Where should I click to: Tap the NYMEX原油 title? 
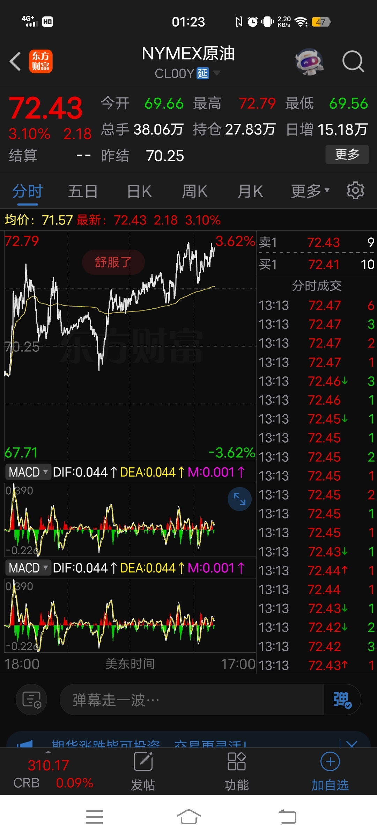188,53
